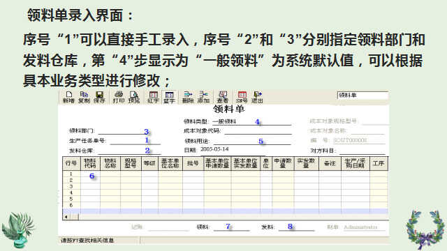Click the 删除 (Delete row) toolbar icon
This screenshot has width=447, height=251.
click(x=188, y=97)
